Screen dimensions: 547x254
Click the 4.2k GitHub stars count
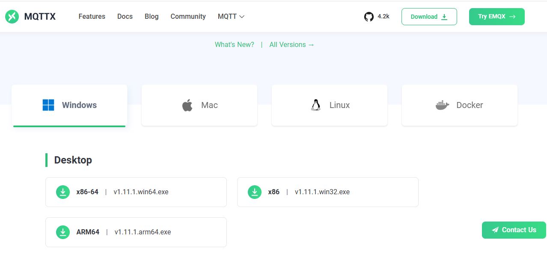[383, 17]
